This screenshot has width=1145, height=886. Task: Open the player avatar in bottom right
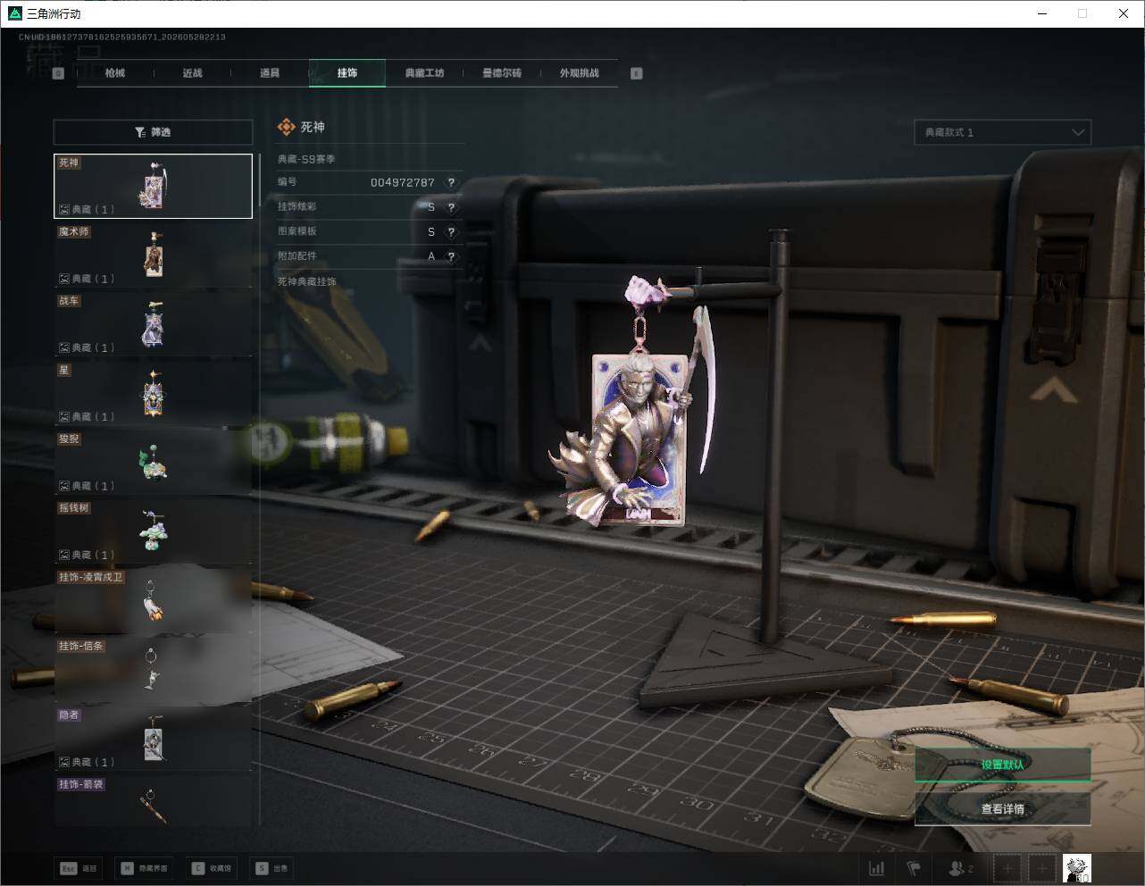(x=1076, y=868)
